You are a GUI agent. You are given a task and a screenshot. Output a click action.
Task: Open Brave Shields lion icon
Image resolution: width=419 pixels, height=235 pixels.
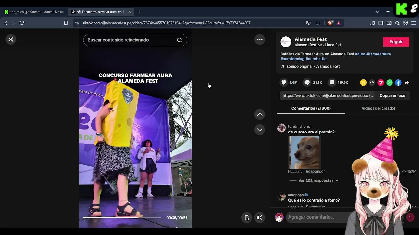click(330, 23)
